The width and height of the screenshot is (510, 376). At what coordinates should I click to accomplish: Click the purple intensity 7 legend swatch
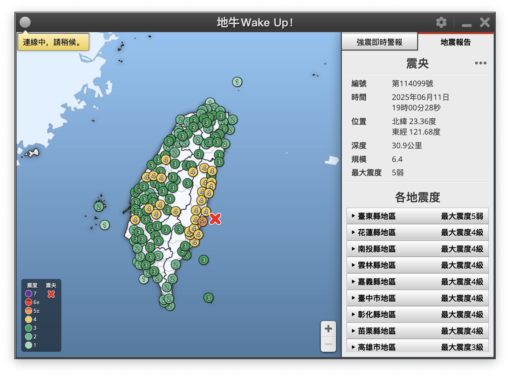29,293
